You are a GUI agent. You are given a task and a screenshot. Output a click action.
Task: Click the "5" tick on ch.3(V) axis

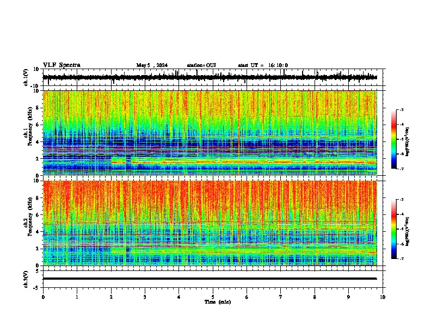(38, 271)
